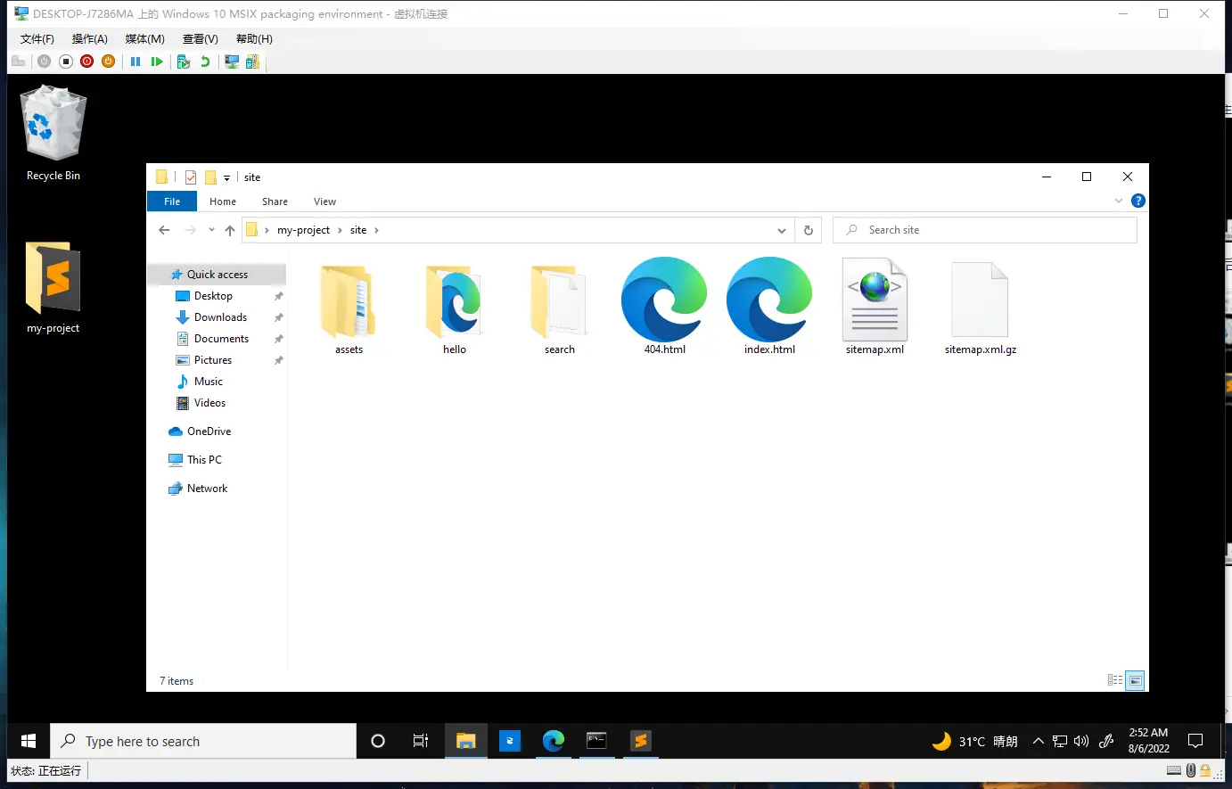Screen dimensions: 1232x789
Task: Pause the virtual machine from the toolbar
Action: point(136,62)
